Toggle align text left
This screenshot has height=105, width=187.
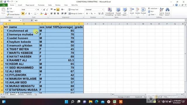point(51,14)
